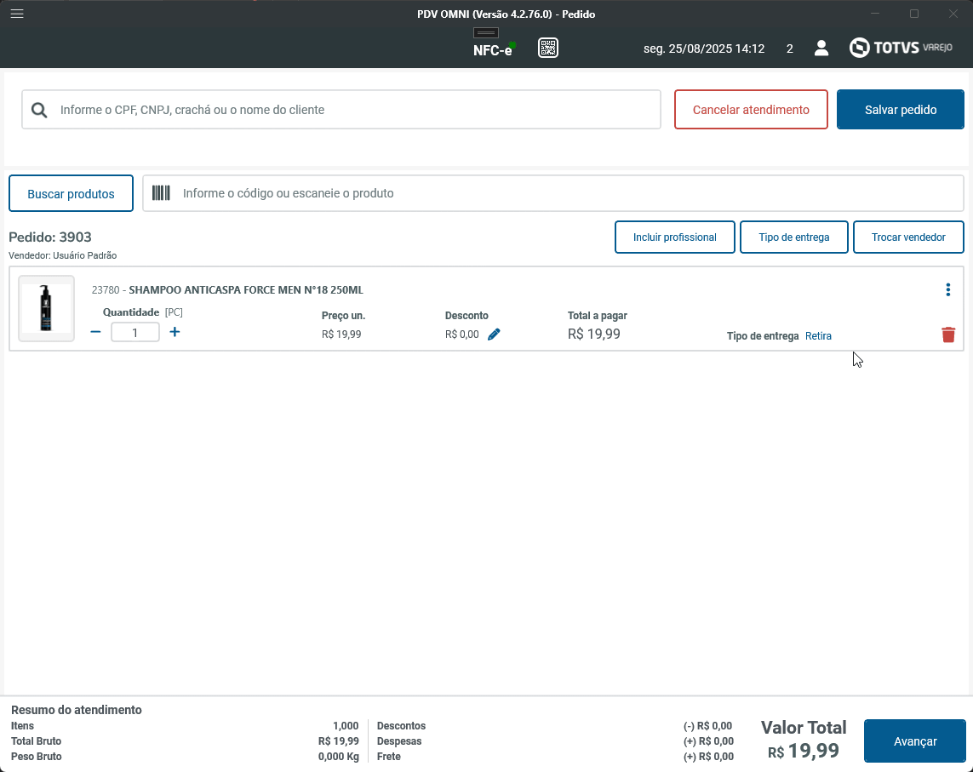Viewport: 973px width, 772px height.
Task: Click the Peso Bruto 0,000 Kg value
Action: click(x=338, y=757)
